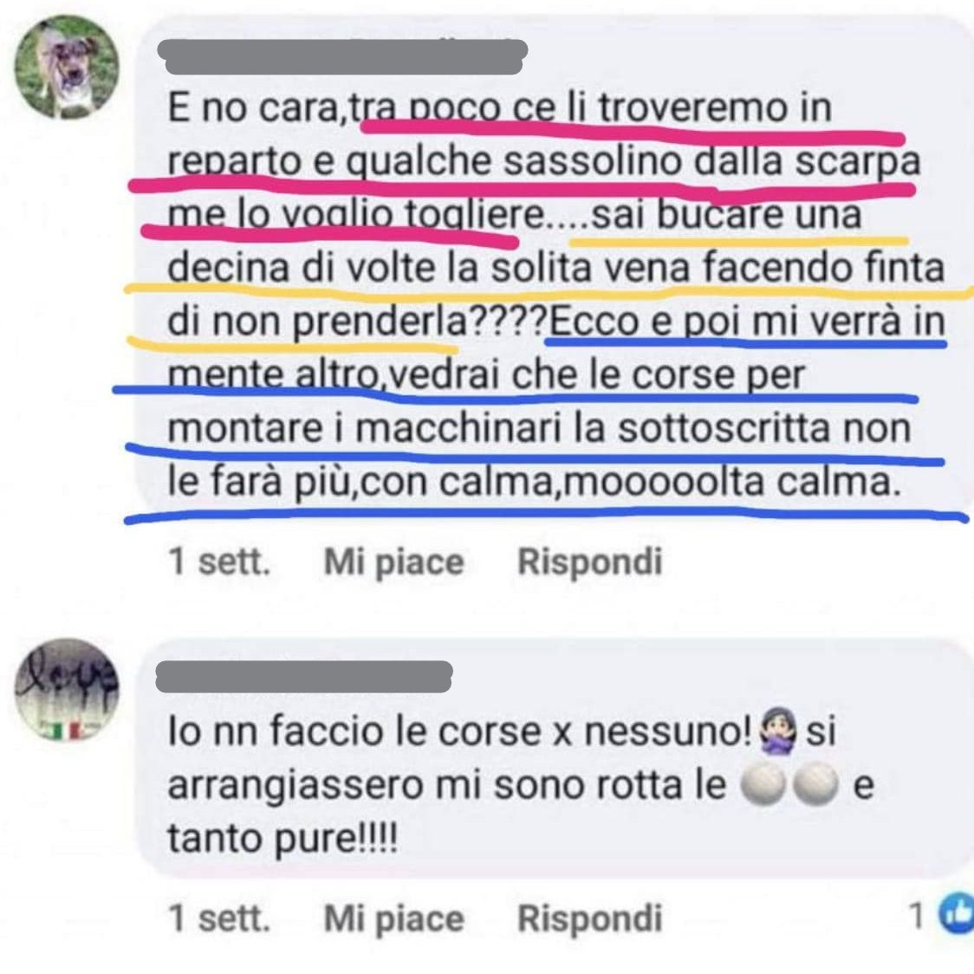Open the "1 sett." timestamp under the dog-avatar comment
Viewport: 974px width, 974px height.
[220, 562]
